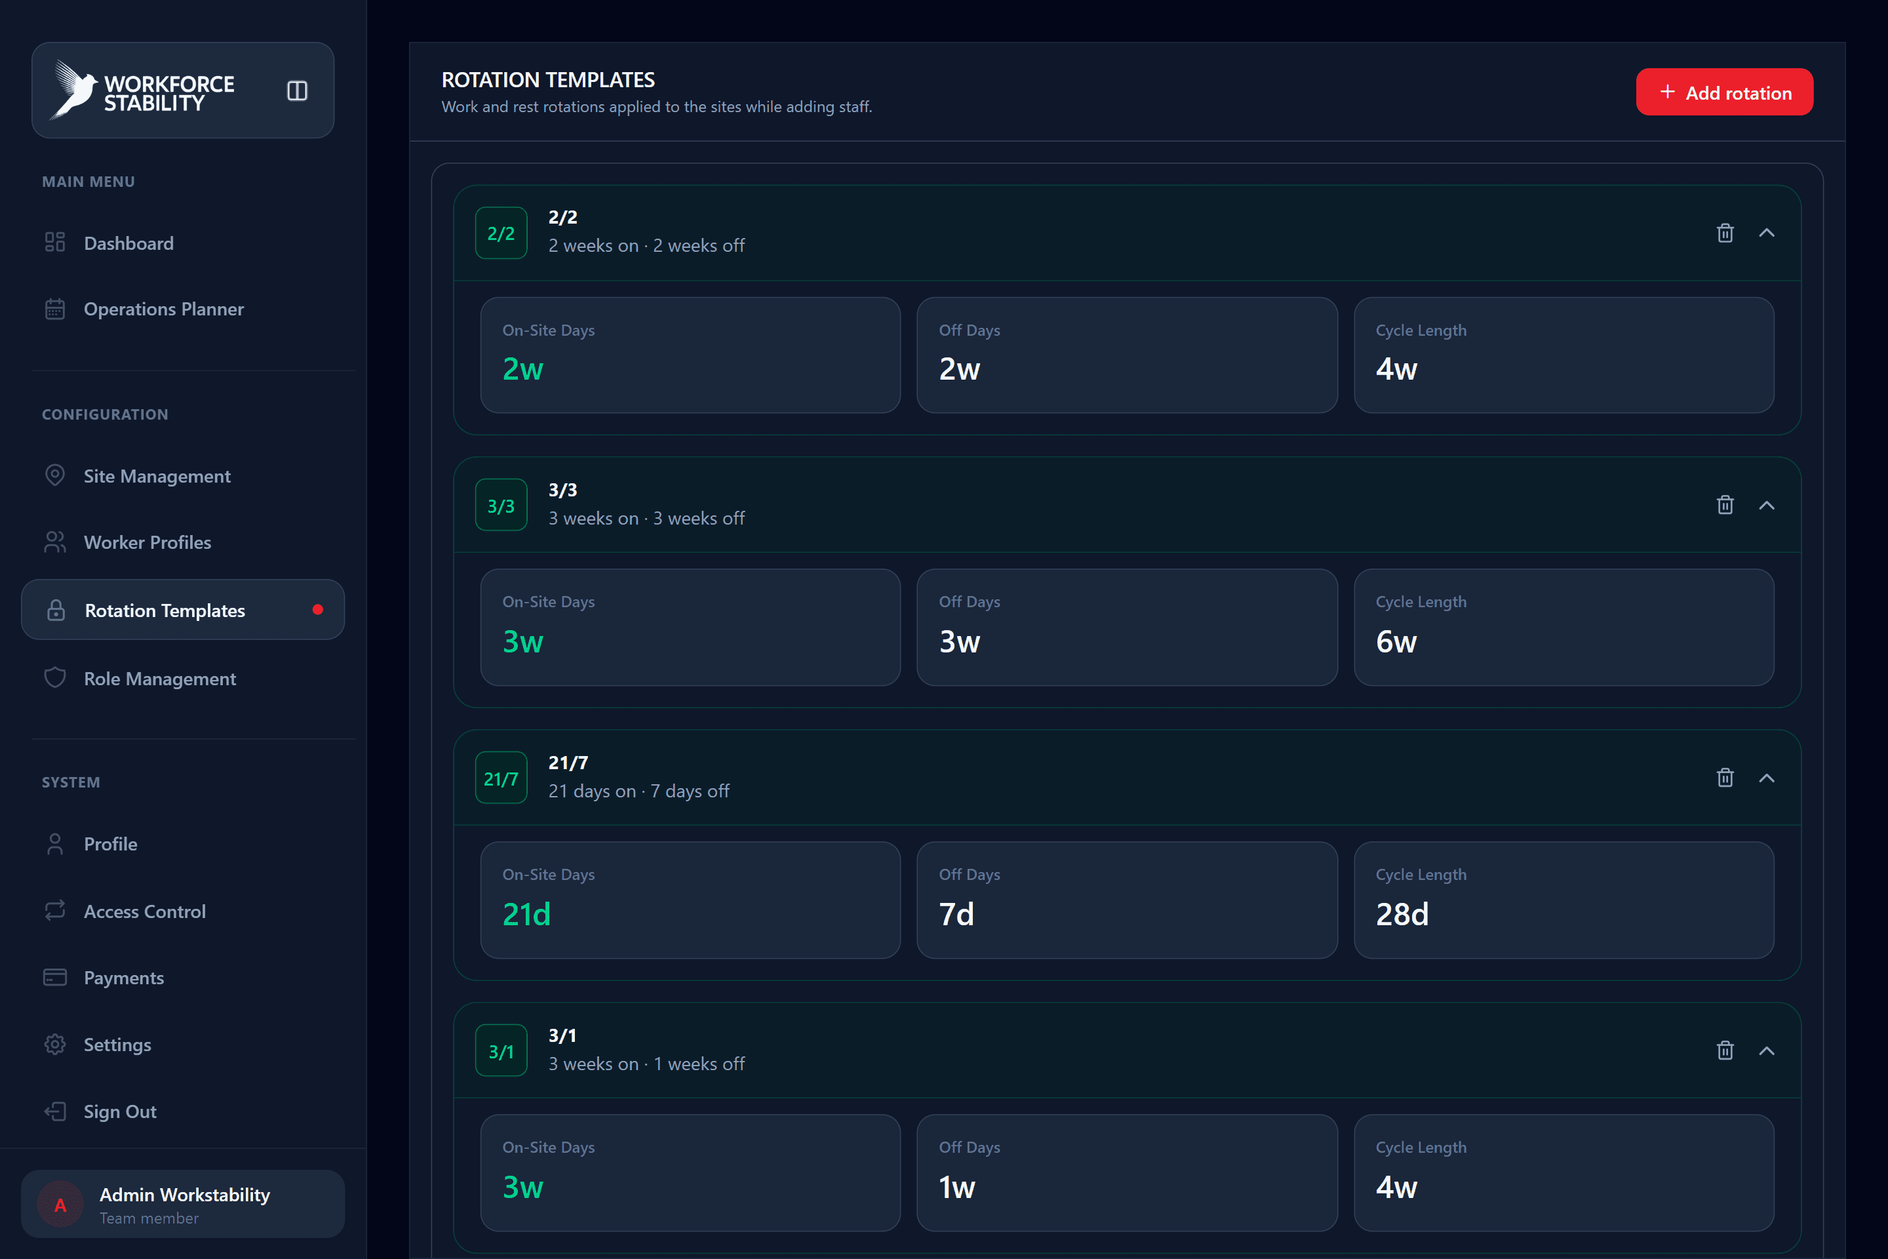This screenshot has width=1888, height=1259.
Task: Delete the 21/7 rotation with trash icon
Action: tap(1725, 777)
